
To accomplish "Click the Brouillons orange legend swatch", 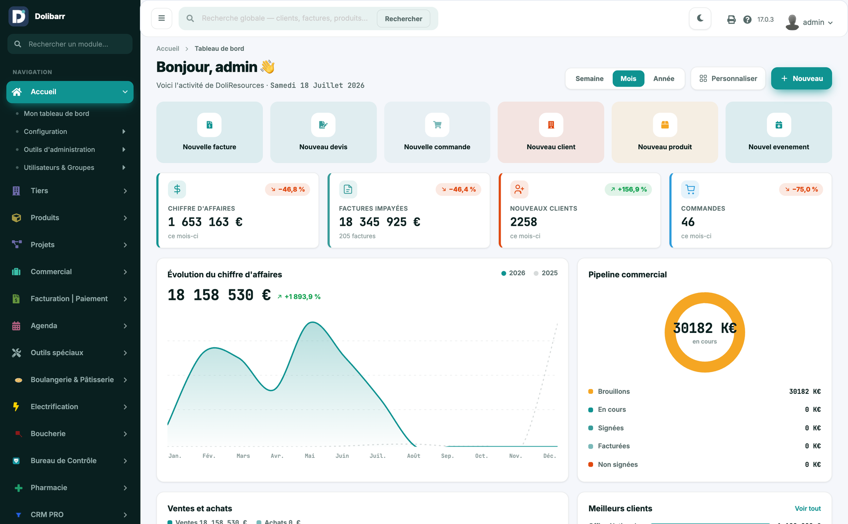I will 591,391.
